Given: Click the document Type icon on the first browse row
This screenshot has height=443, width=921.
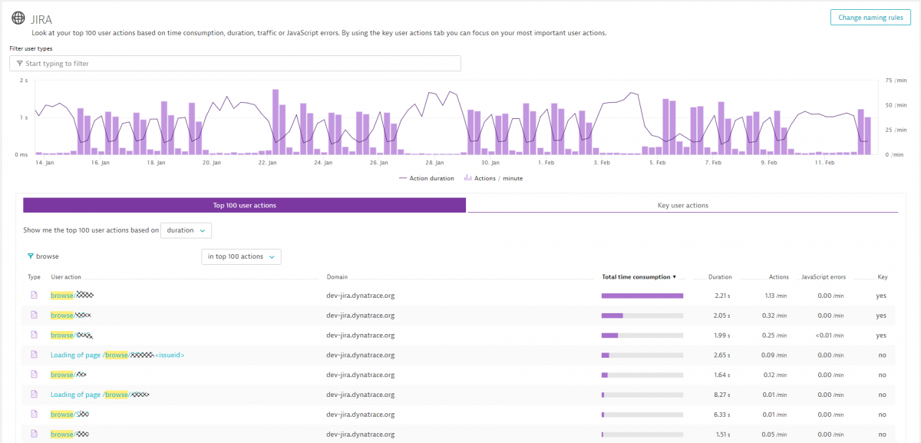Looking at the screenshot, I should coord(34,295).
